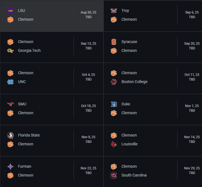Open the Boston College team name
This screenshot has height=187, width=202.
(x=134, y=82)
